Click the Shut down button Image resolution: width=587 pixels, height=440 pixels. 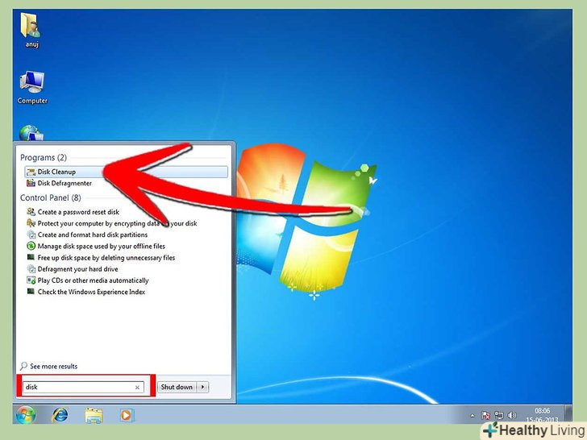coord(177,387)
